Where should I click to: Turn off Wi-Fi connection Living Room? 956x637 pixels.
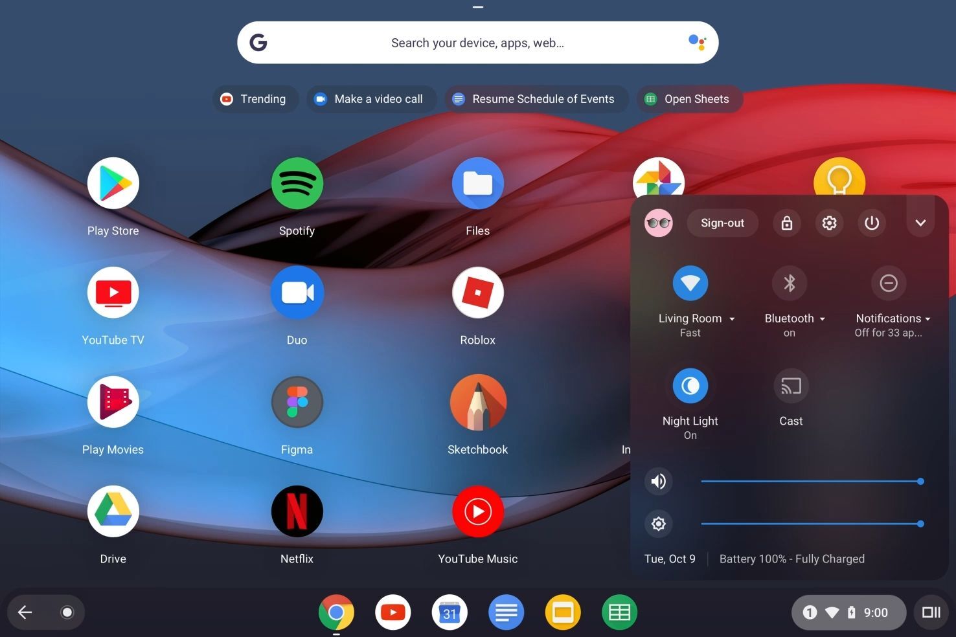tap(690, 283)
